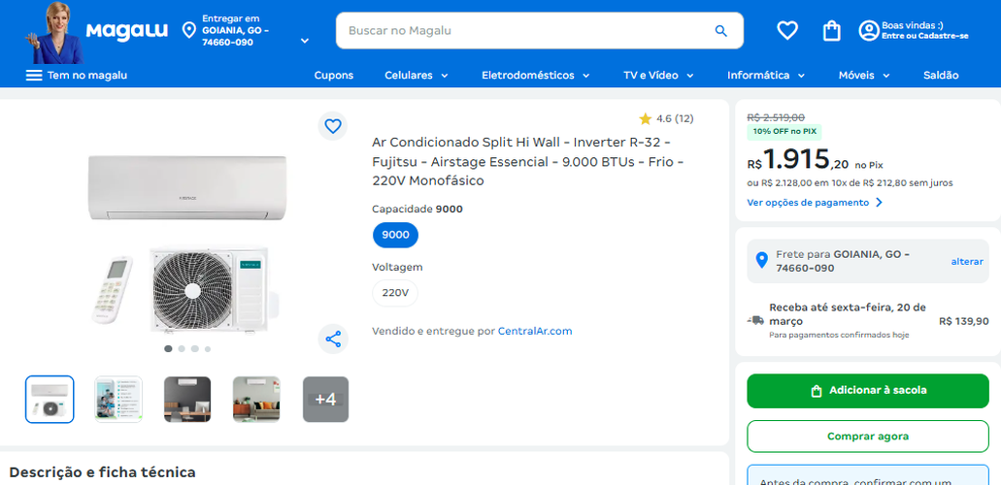Expand the Eletrodomésticos menu
This screenshot has width=1001, height=485.
pos(535,76)
